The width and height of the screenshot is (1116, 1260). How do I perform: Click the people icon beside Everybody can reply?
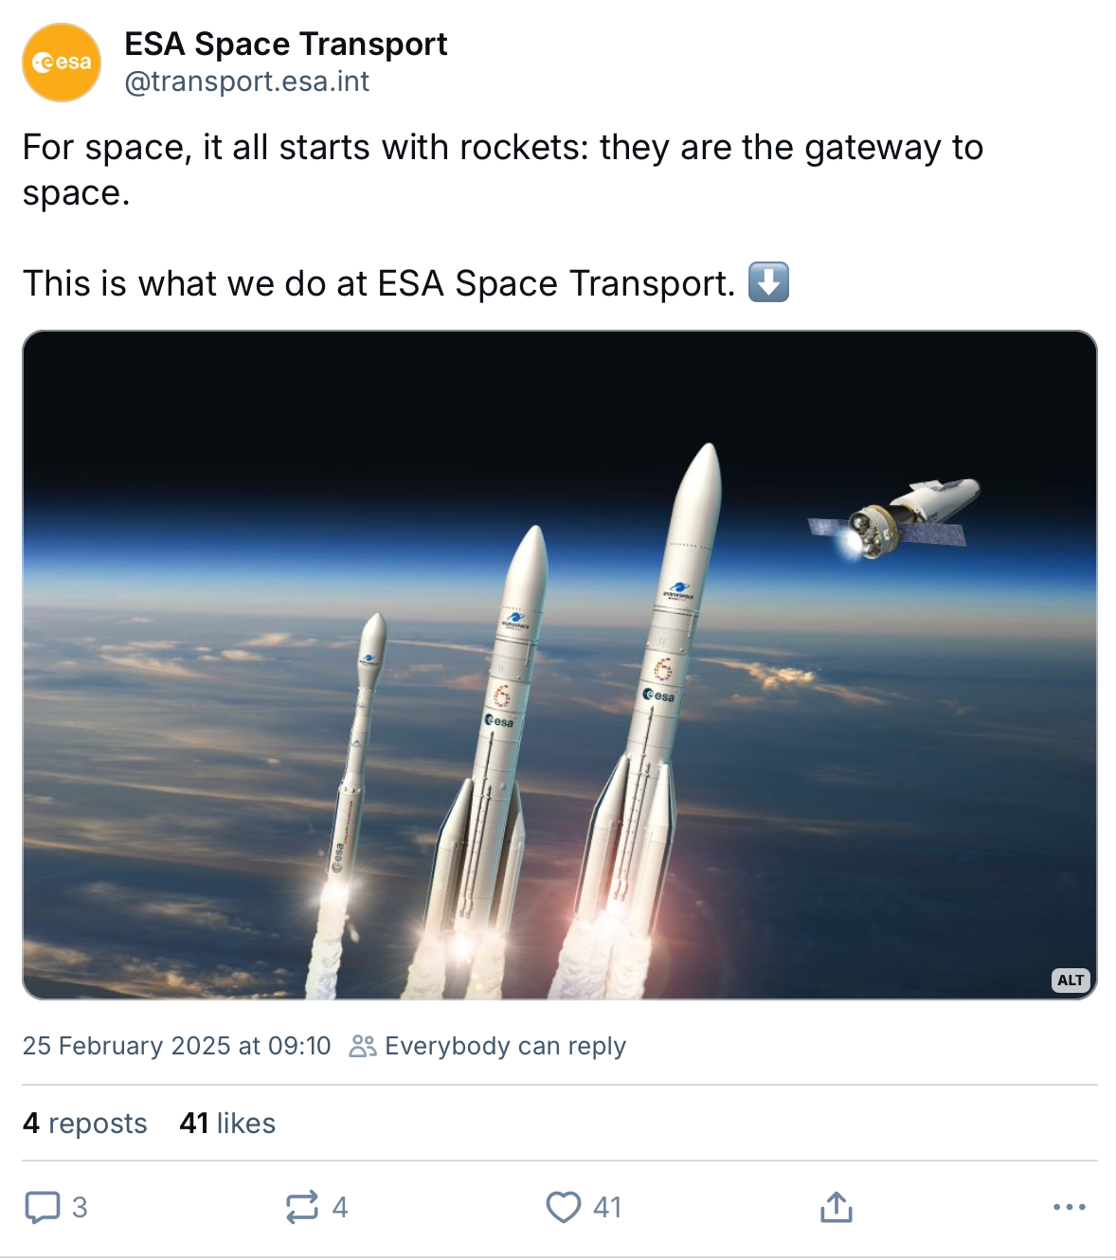pos(363,1046)
